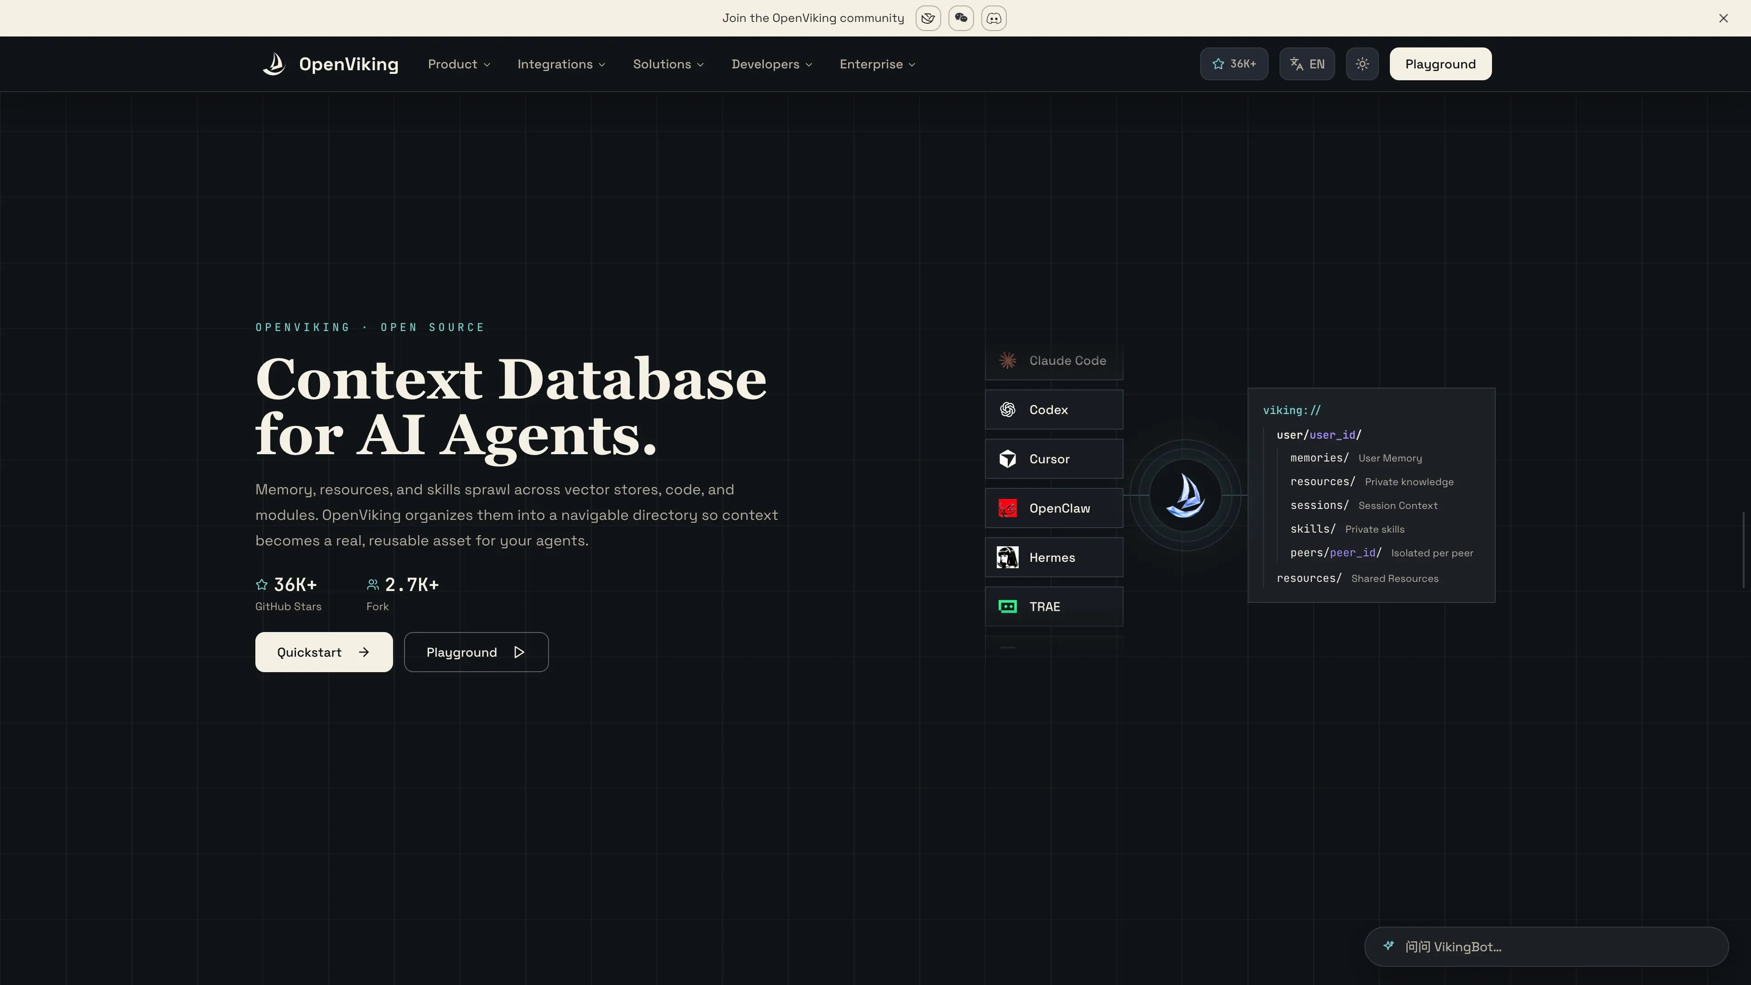Click the Join the OpenViking community text

click(x=813, y=18)
